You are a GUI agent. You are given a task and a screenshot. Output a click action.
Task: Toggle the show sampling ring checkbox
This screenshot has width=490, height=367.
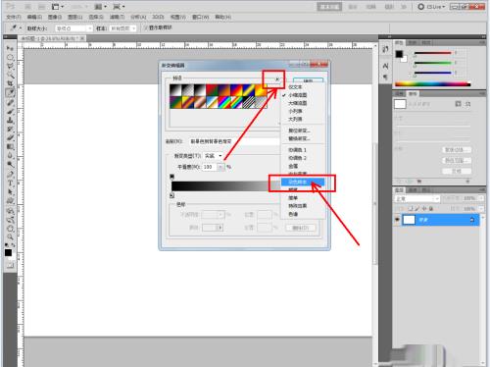(x=146, y=27)
